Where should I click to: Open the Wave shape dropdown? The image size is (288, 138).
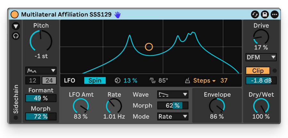[173, 94]
